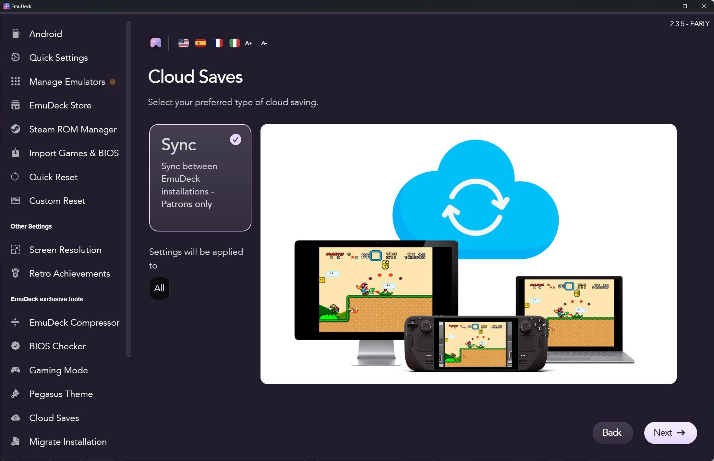Select the Sync cloud save card
Image resolution: width=714 pixels, height=461 pixels.
pyautogui.click(x=200, y=178)
